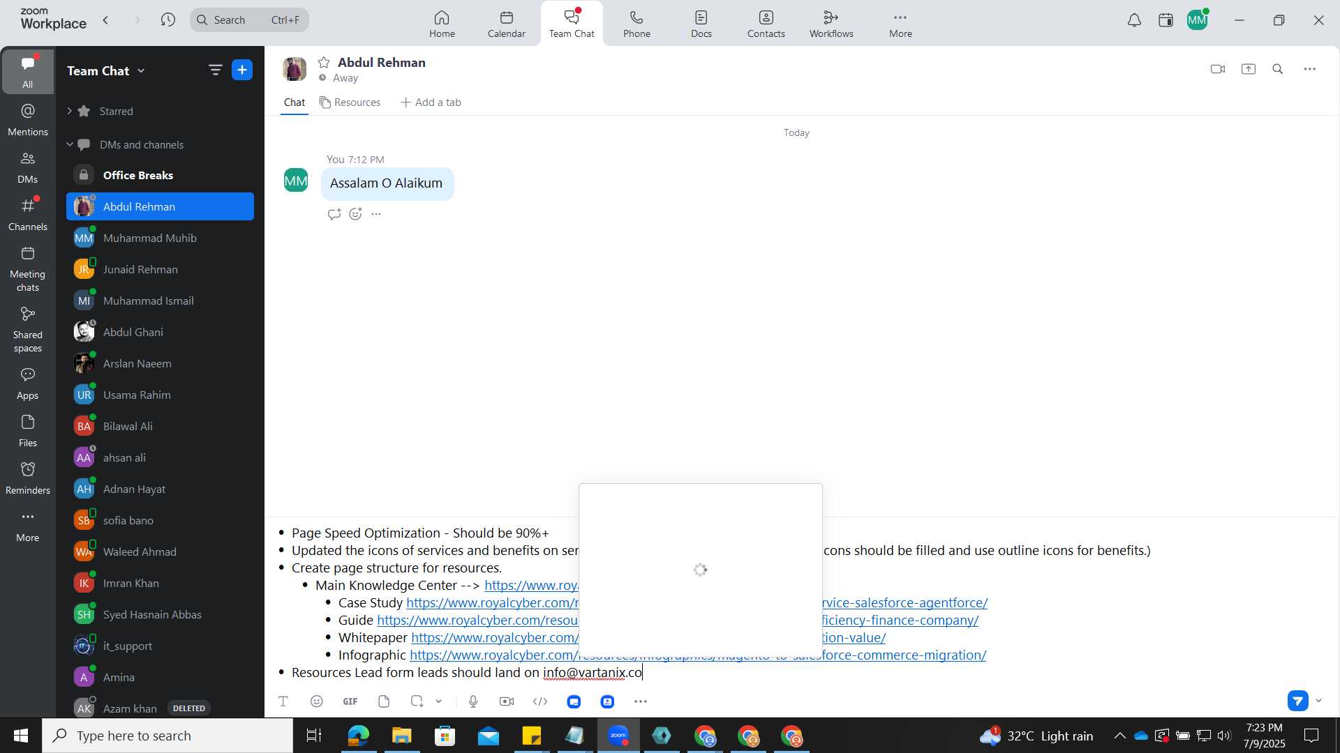Image resolution: width=1340 pixels, height=753 pixels.
Task: Open the emoji picker in composer
Action: [x=317, y=701]
